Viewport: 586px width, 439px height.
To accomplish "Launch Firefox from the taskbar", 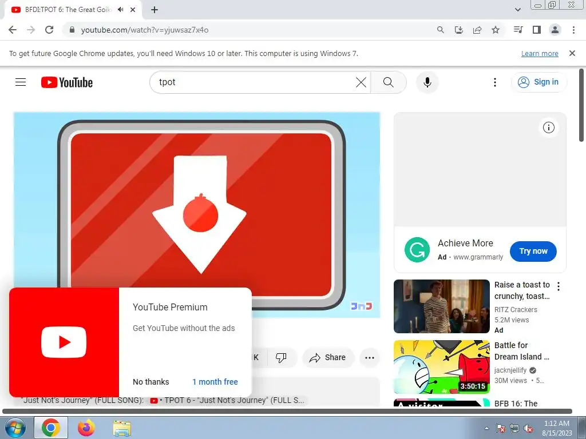I will [x=86, y=428].
